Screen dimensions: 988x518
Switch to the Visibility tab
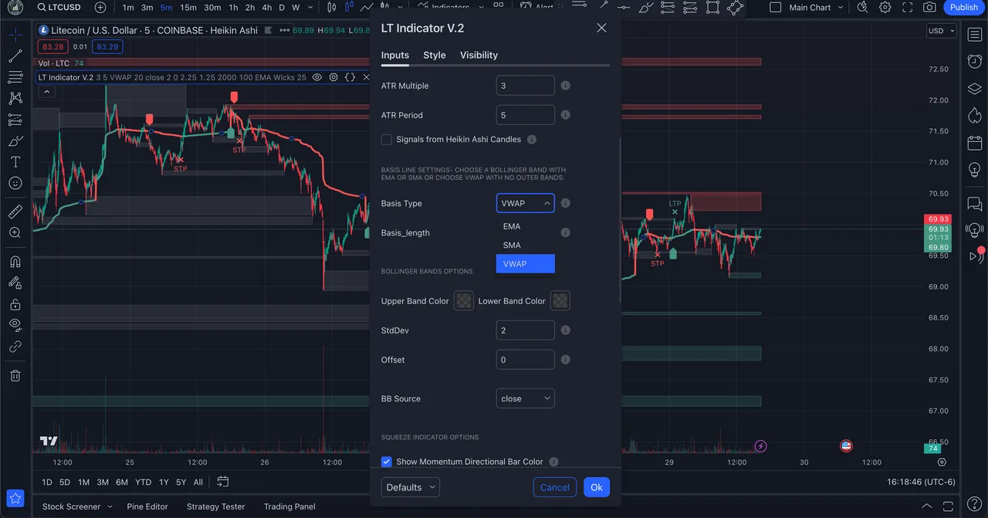coord(479,55)
